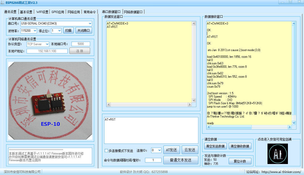Screen dimensions: 304x175
Task: Click the 软件设计 孙大明 QQ status text
Action: pyautogui.click(x=144, y=172)
